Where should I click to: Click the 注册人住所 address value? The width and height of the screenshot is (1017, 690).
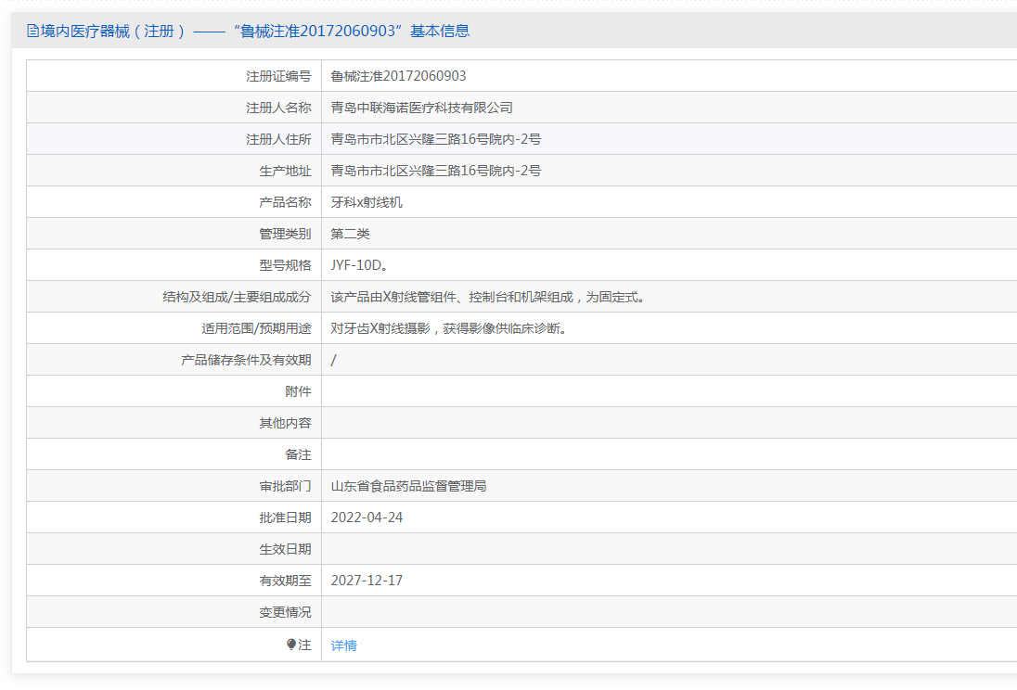point(436,139)
